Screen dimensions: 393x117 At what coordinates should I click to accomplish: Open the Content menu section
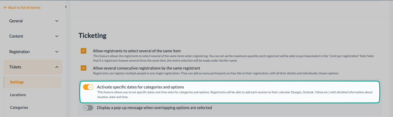(x=33, y=36)
